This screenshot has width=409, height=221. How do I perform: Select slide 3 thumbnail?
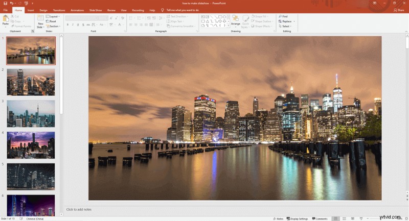31,114
